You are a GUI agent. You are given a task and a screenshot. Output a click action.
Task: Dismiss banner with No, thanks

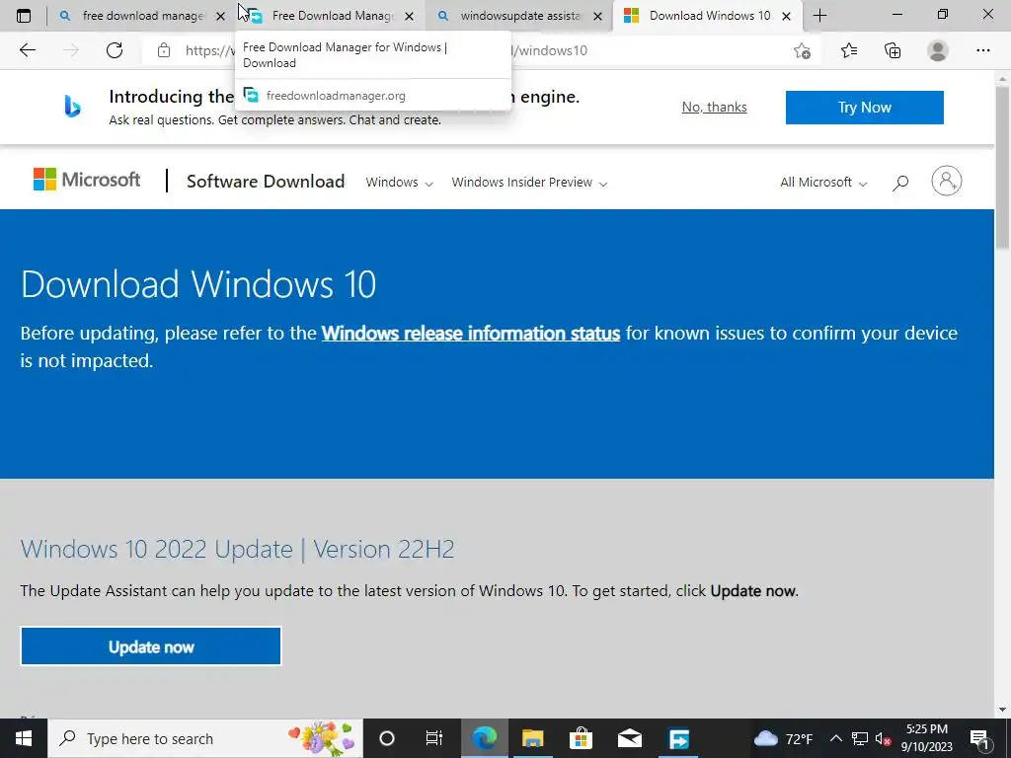pyautogui.click(x=714, y=107)
